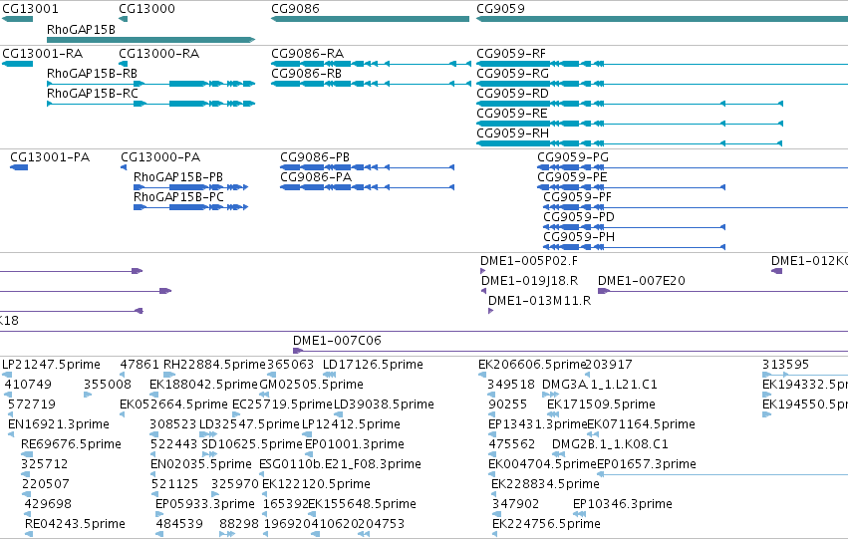Select protein CG9086-PA
Image resolution: width=848 pixels, height=539 pixels.
point(316,177)
